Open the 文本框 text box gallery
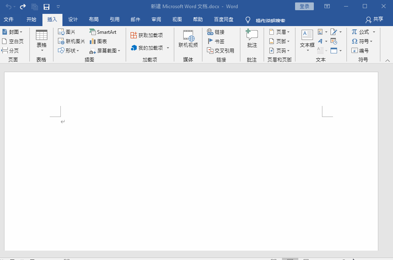This screenshot has width=393, height=260. click(307, 41)
